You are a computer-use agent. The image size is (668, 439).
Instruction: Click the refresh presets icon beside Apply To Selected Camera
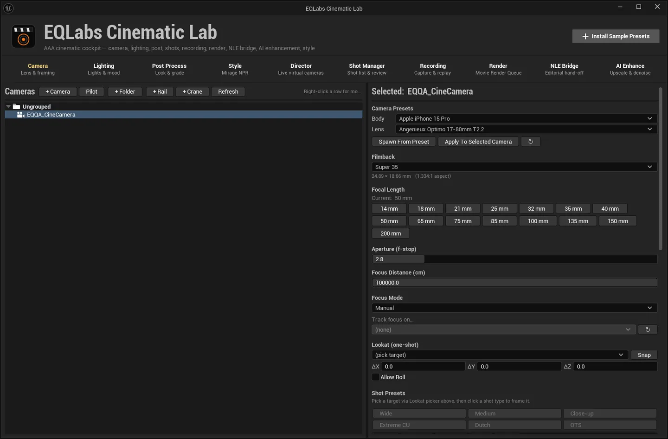pos(531,142)
